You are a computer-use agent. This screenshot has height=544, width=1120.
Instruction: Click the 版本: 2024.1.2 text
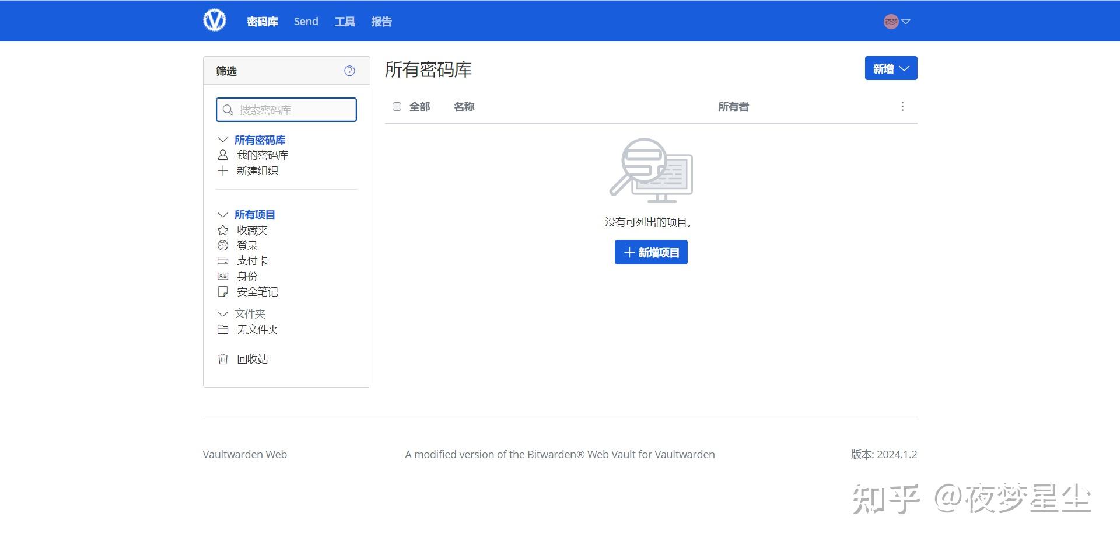[884, 455]
